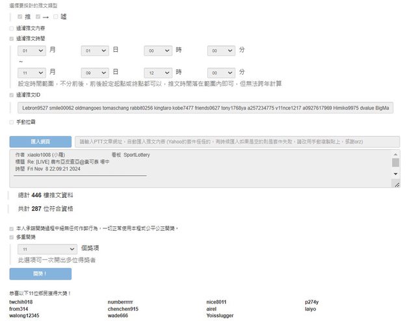416x321 pixels.
Task: Open the end month dropdown showing 11
Action: [x=32, y=72]
